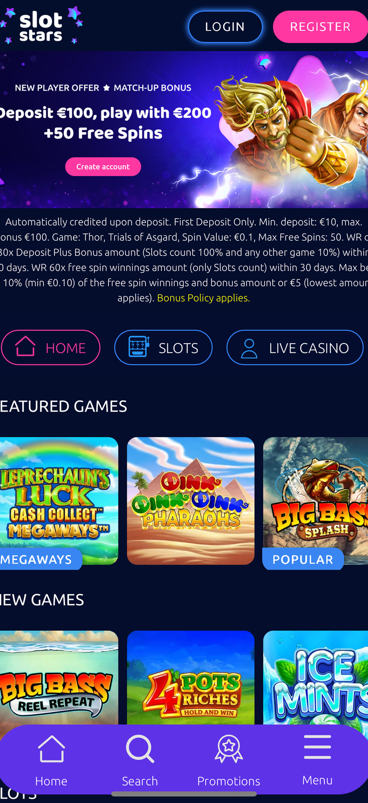Tap the house icon in HOME pill
This screenshot has width=368, height=803.
(x=25, y=346)
